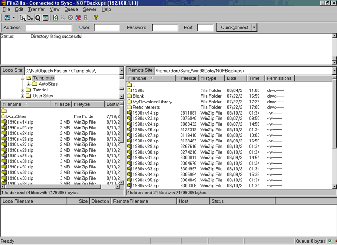Click the local AutoSites folder icon in file list

pos(4,116)
